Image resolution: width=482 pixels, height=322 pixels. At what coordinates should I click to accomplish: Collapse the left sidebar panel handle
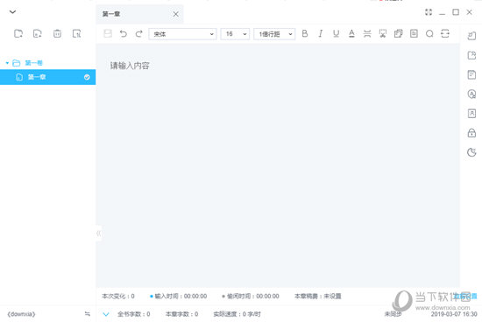point(99,234)
